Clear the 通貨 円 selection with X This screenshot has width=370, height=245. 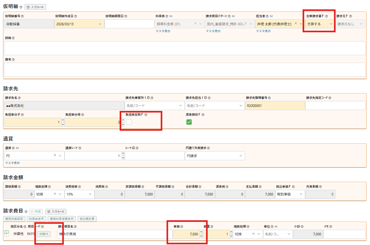(x=55, y=155)
